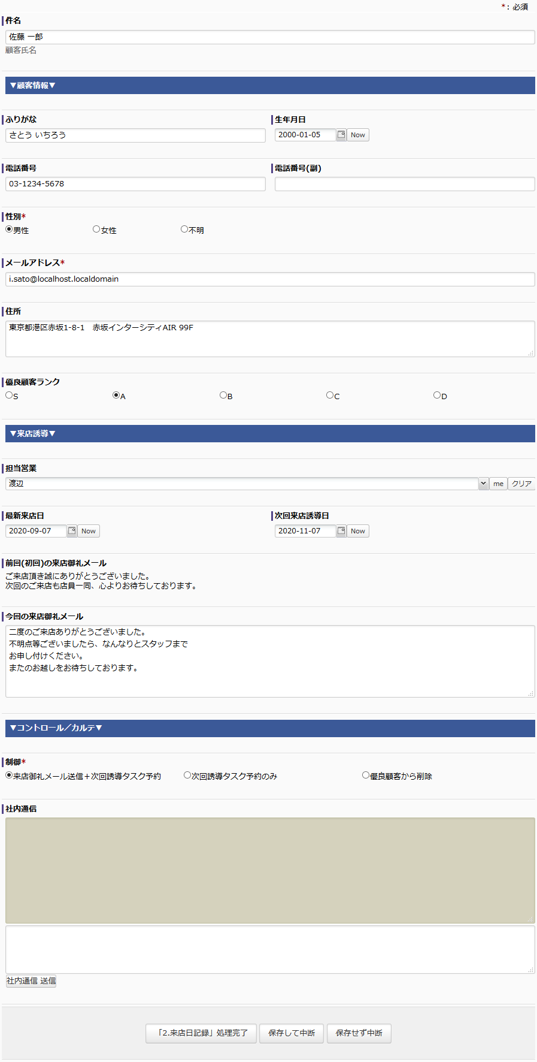Choose customer rank S
Image resolution: width=537 pixels, height=1062 pixels.
point(9,396)
